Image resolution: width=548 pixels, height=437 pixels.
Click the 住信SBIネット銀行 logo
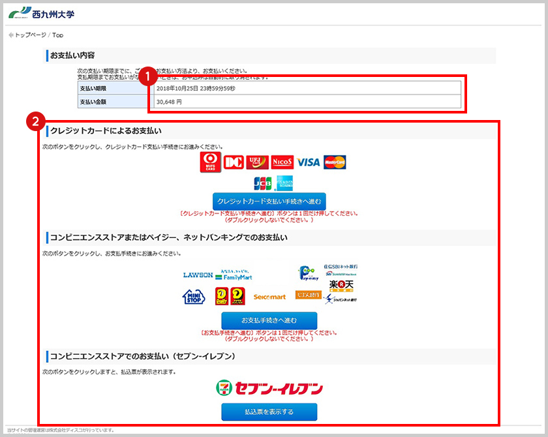pyautogui.click(x=341, y=271)
